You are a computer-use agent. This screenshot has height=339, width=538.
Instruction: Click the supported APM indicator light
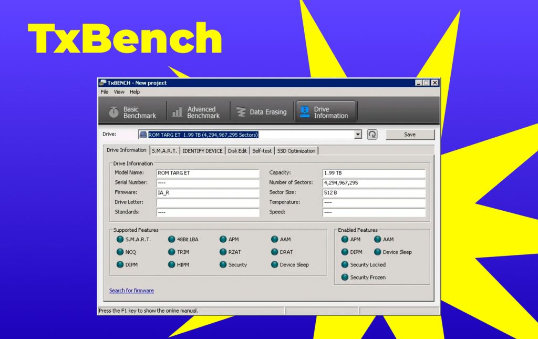(x=223, y=239)
